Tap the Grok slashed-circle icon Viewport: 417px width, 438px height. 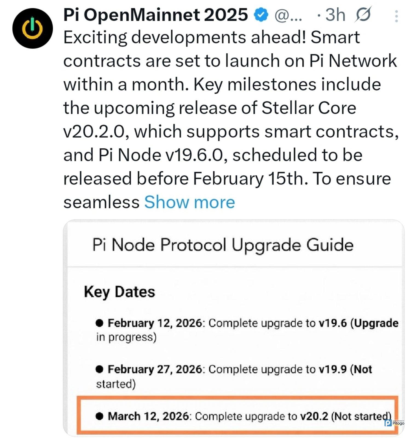pyautogui.click(x=363, y=15)
